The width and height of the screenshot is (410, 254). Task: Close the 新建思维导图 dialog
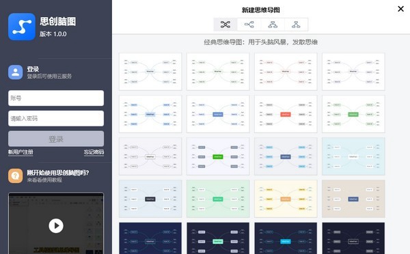tap(400, 9)
